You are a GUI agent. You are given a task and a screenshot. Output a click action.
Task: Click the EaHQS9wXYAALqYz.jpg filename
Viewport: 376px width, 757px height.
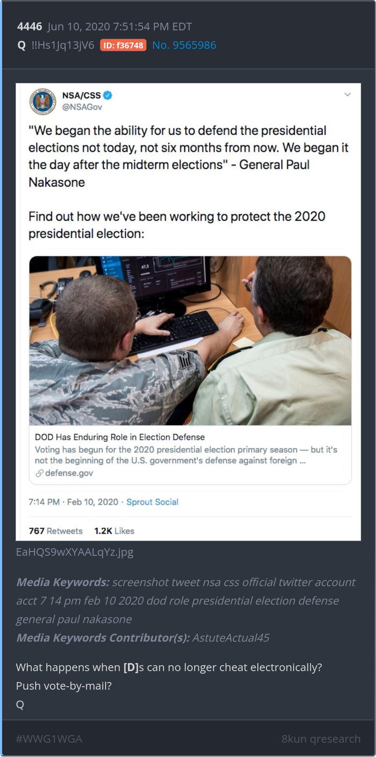[x=75, y=552]
